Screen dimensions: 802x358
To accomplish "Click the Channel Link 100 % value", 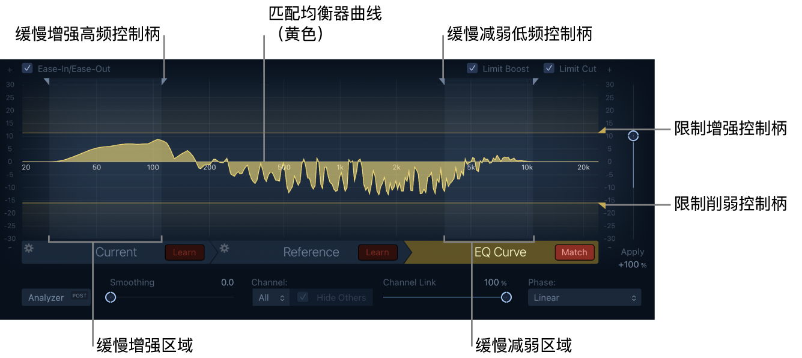I will 496,282.
